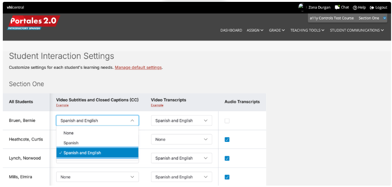View Example under Video Transcripts
This screenshot has height=187, width=392.
(x=157, y=105)
